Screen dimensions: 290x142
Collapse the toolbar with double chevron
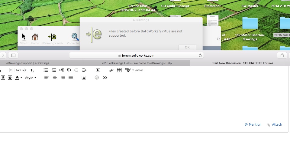[105, 78]
